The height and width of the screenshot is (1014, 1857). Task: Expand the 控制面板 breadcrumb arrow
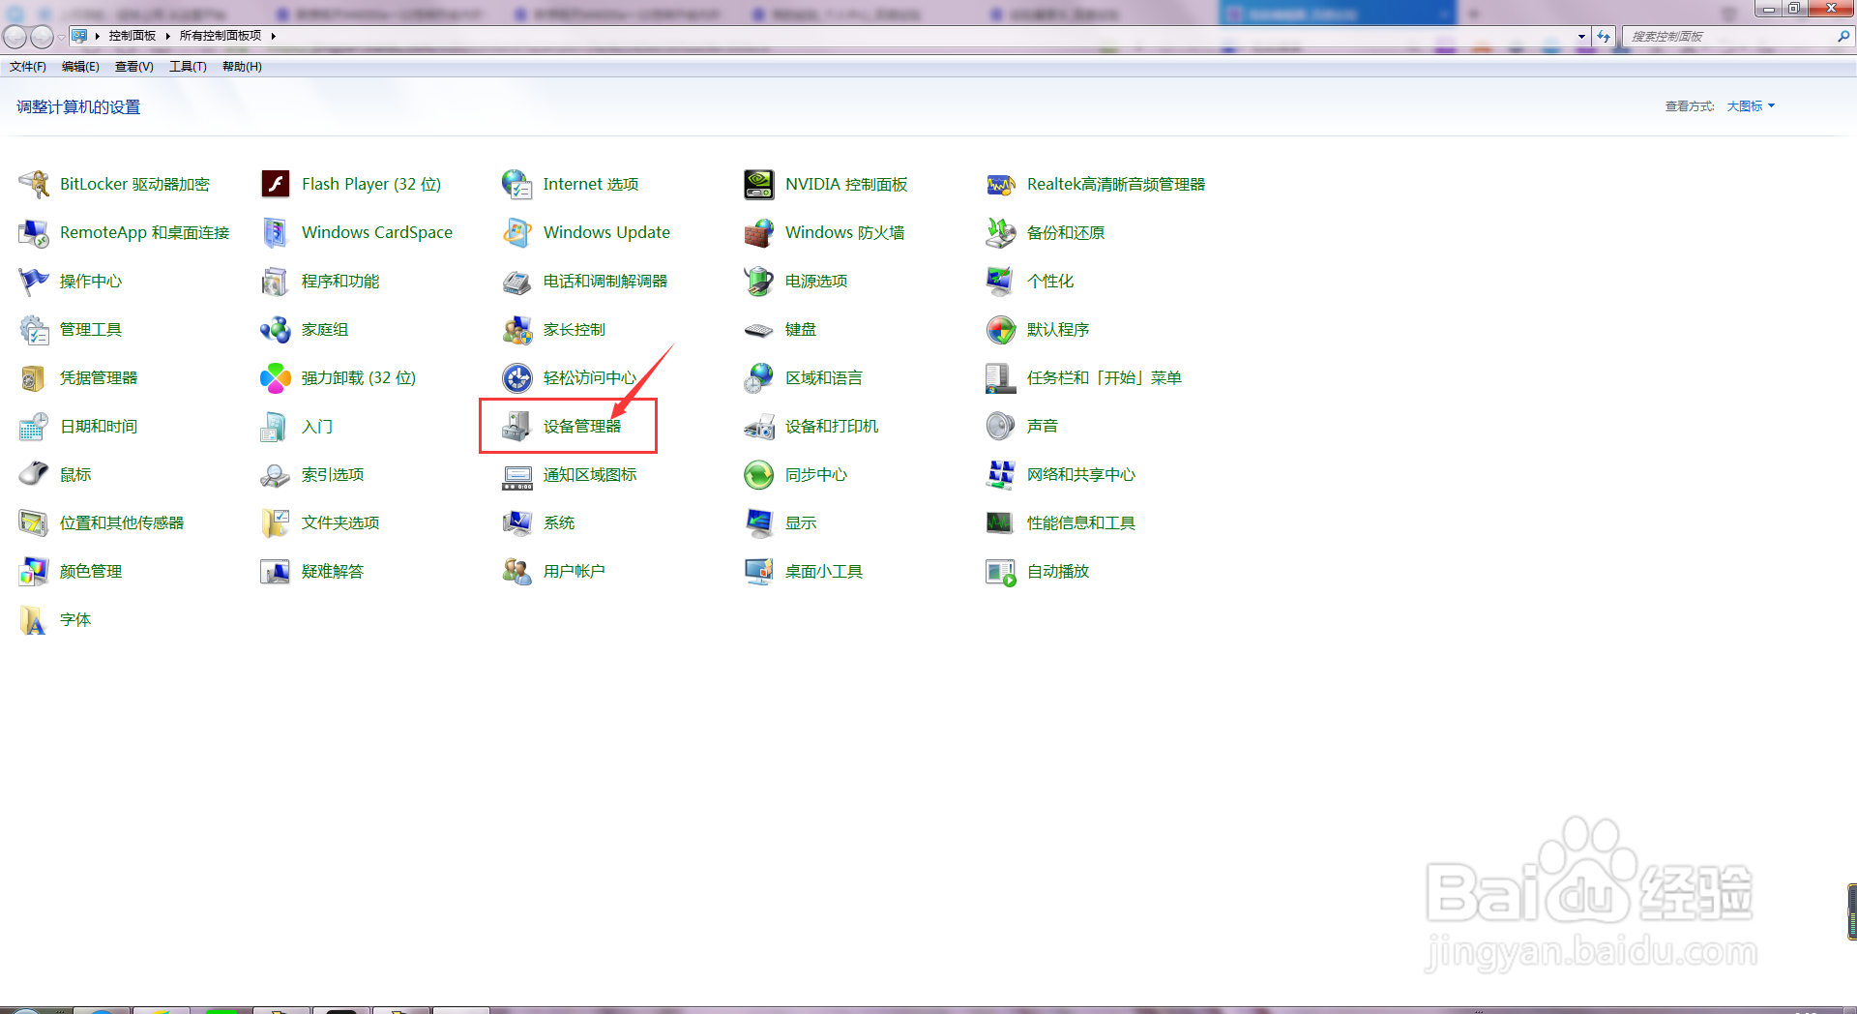(x=167, y=36)
